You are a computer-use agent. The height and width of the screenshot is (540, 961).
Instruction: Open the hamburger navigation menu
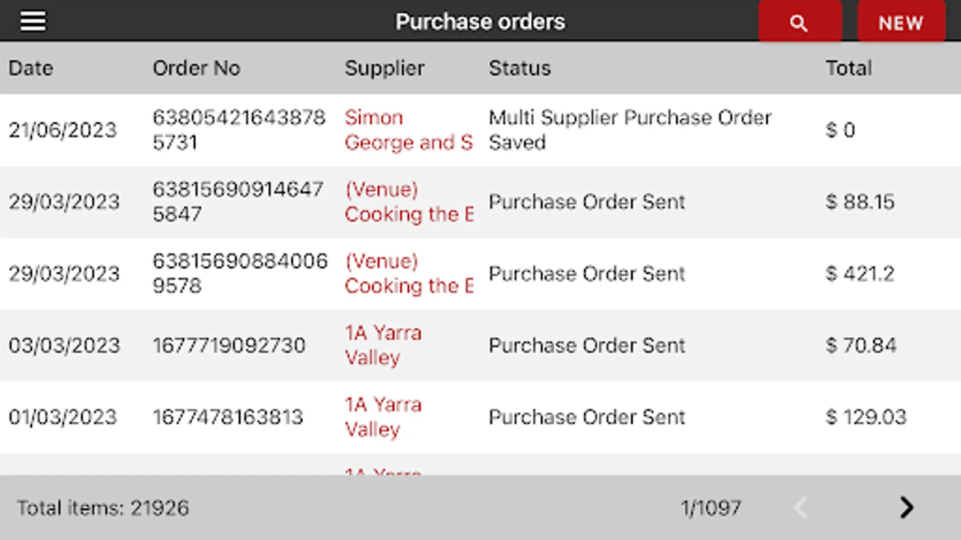tap(33, 22)
